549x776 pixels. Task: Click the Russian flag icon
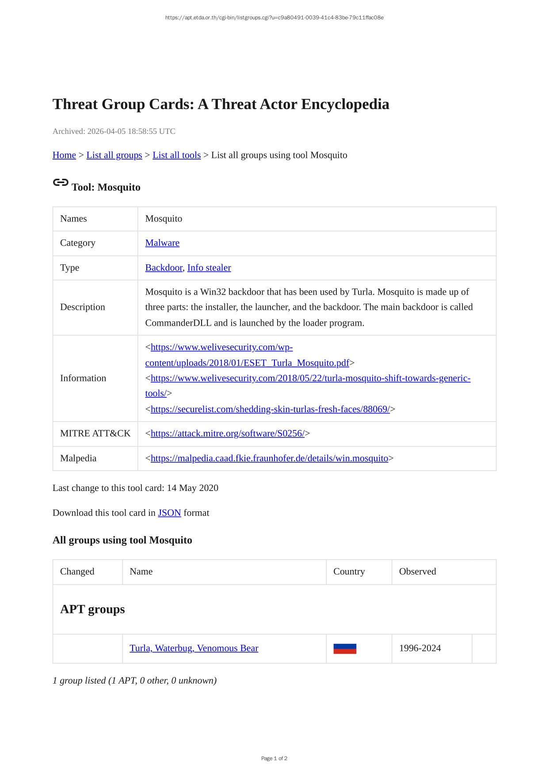[345, 649]
